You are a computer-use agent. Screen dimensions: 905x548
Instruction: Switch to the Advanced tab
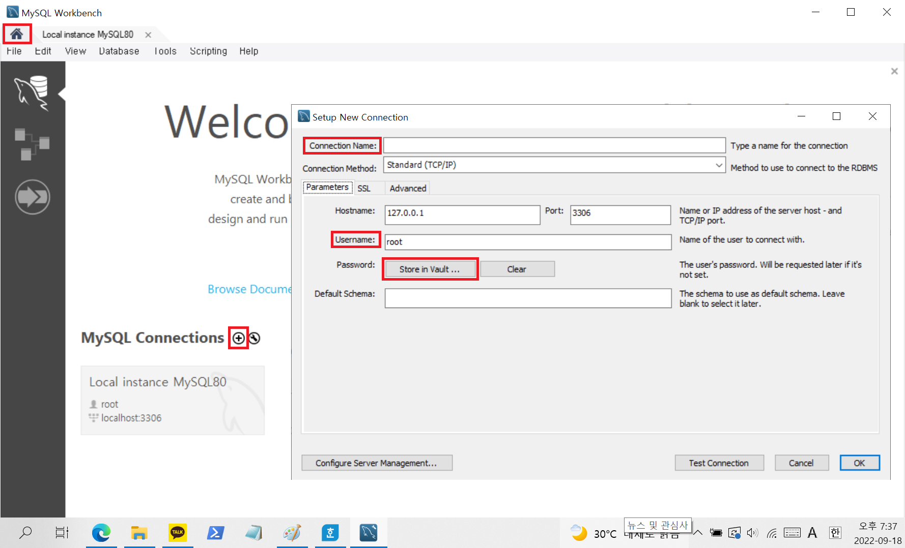[x=408, y=188]
